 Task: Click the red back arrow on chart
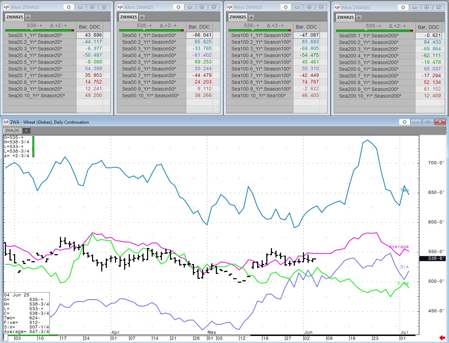click(x=442, y=338)
